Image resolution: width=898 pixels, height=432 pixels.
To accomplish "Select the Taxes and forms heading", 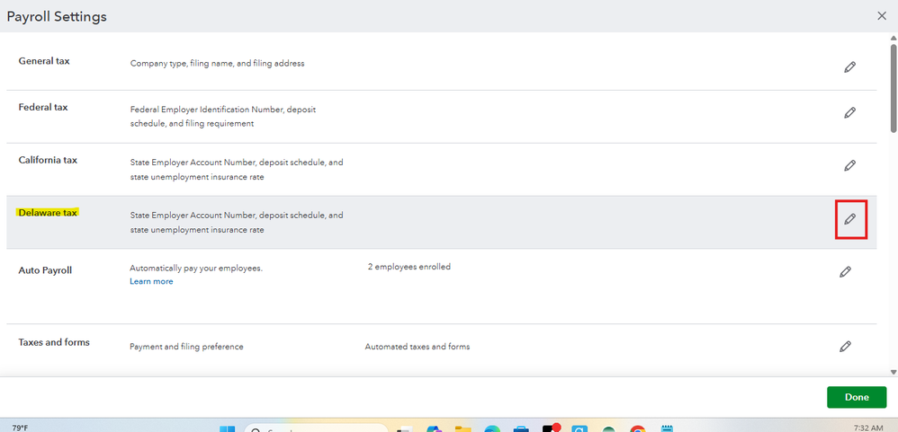I will [54, 342].
